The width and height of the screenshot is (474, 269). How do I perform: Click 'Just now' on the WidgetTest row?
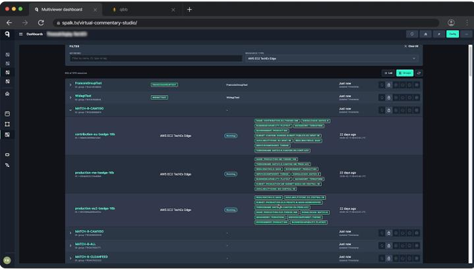(345, 96)
